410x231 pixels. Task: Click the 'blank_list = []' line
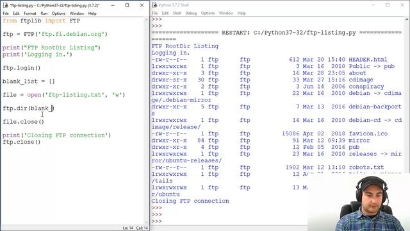tap(29, 81)
